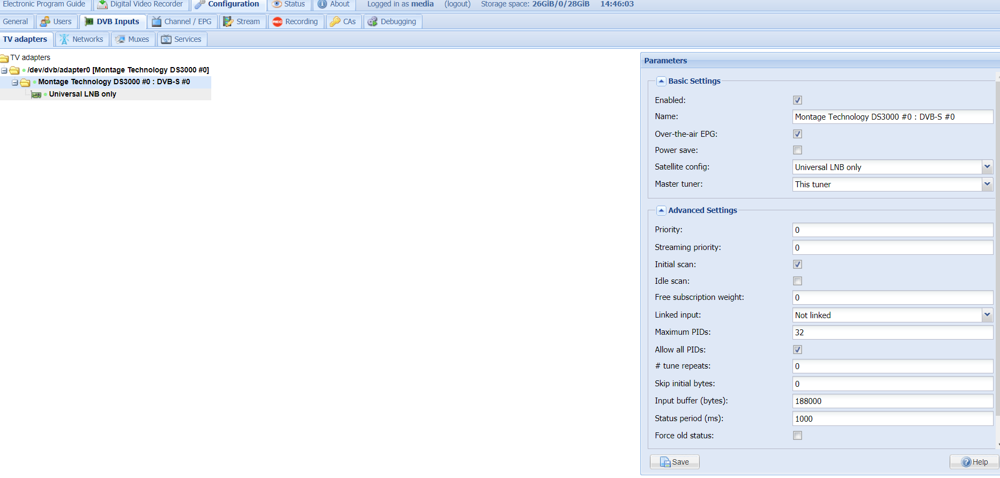
Task: Click the Networks tab icon
Action: [x=64, y=39]
